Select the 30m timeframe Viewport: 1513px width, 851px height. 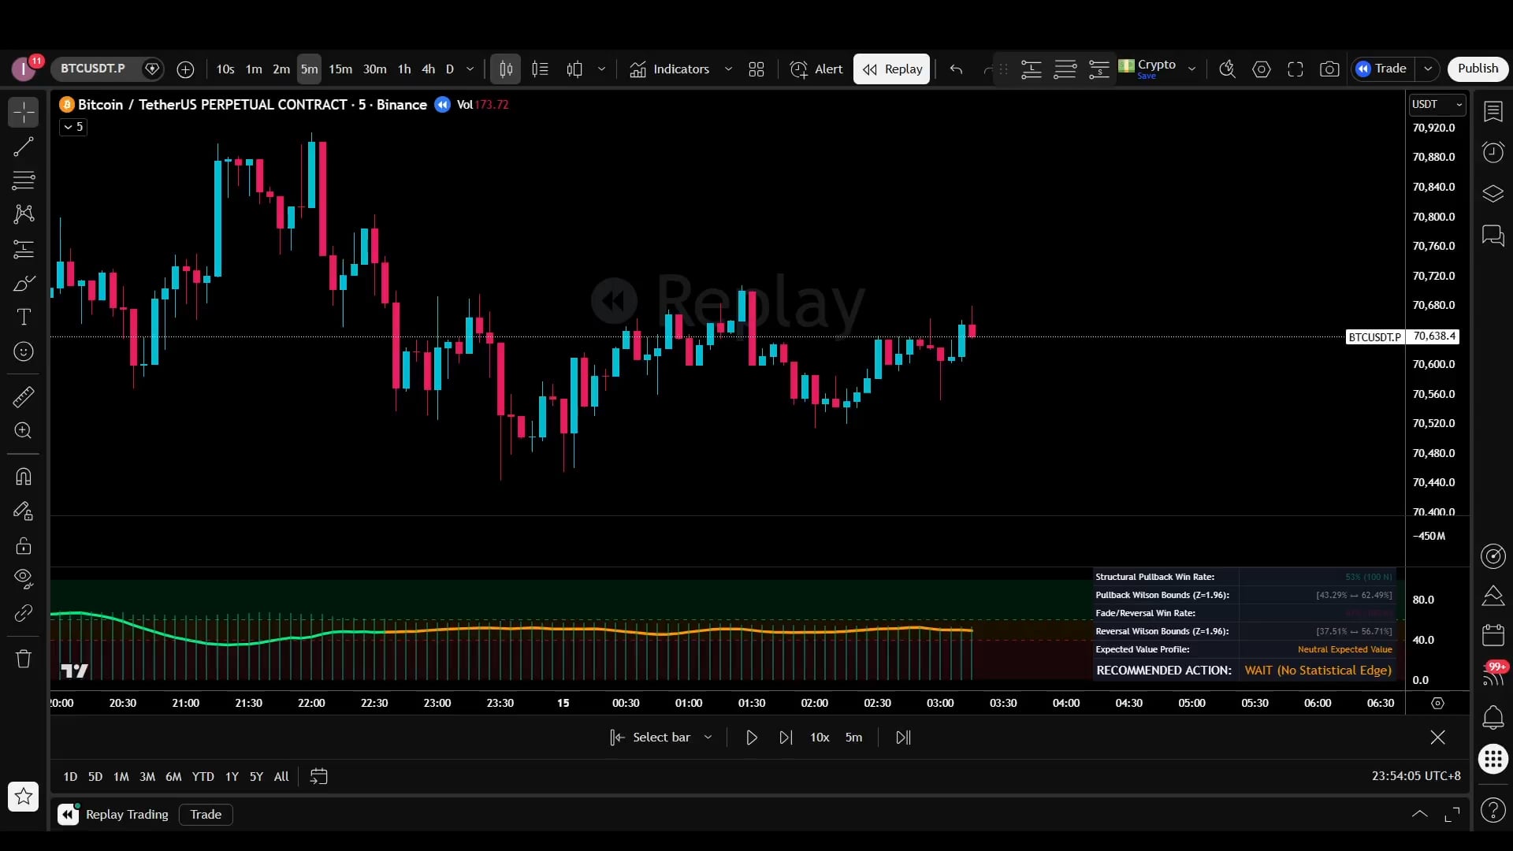tap(375, 69)
